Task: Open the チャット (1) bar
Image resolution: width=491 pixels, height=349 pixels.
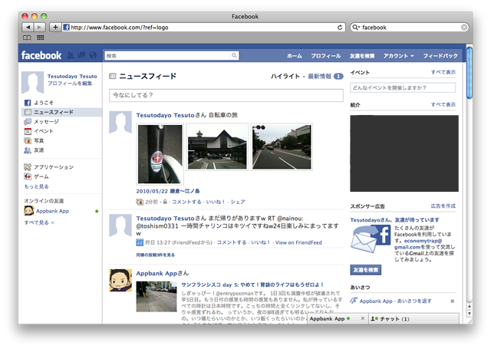Action: click(414, 318)
